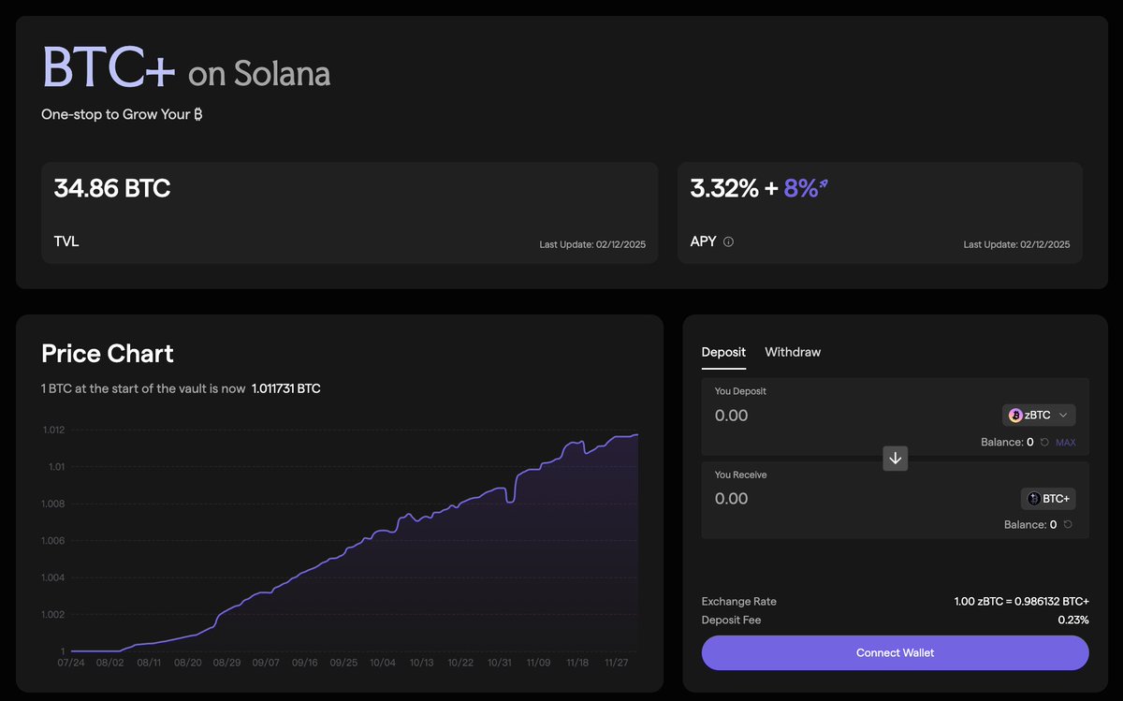The image size is (1123, 701).
Task: Refresh the BTC+ balance
Action: point(1068,524)
